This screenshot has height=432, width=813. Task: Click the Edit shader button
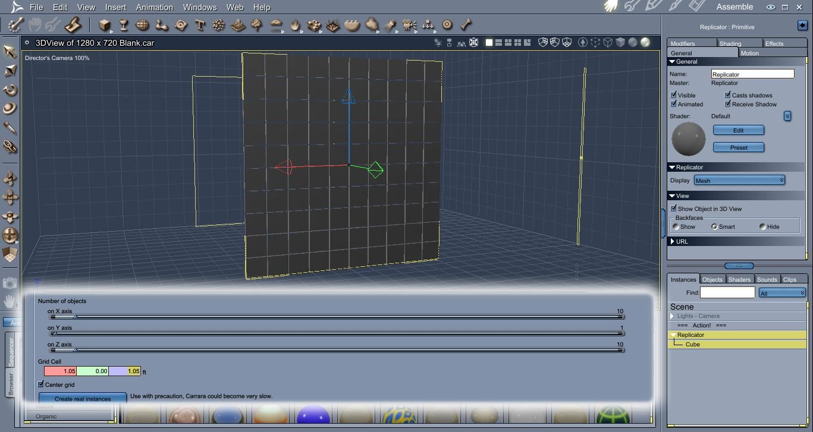(739, 130)
